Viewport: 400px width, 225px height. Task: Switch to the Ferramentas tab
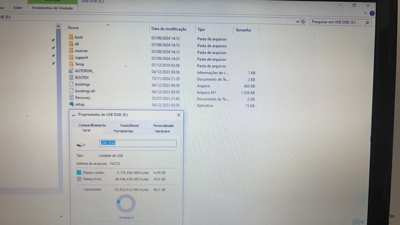(123, 131)
